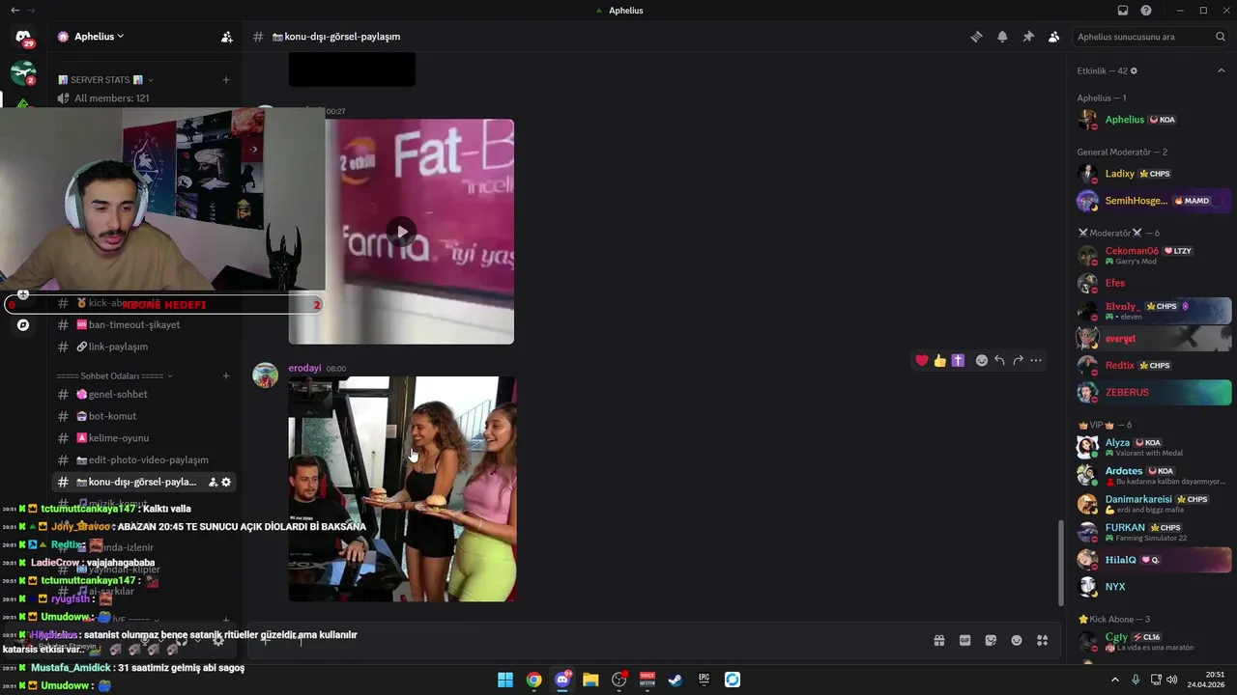Open the GIF picker
Screen dimensions: 1237x695
click(964, 640)
